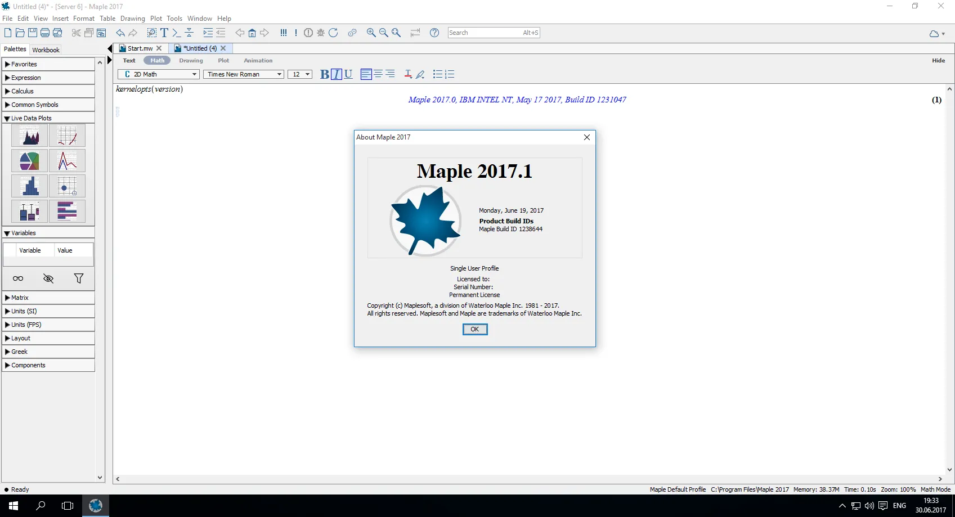Open Maple help with the question mark icon
The width and height of the screenshot is (955, 517).
(x=434, y=33)
